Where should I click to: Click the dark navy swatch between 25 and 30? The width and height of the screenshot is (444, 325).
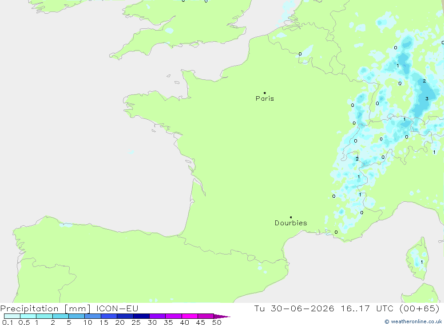(x=141, y=316)
